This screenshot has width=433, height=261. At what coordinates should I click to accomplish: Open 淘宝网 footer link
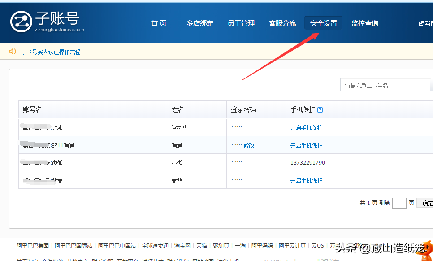point(182,245)
